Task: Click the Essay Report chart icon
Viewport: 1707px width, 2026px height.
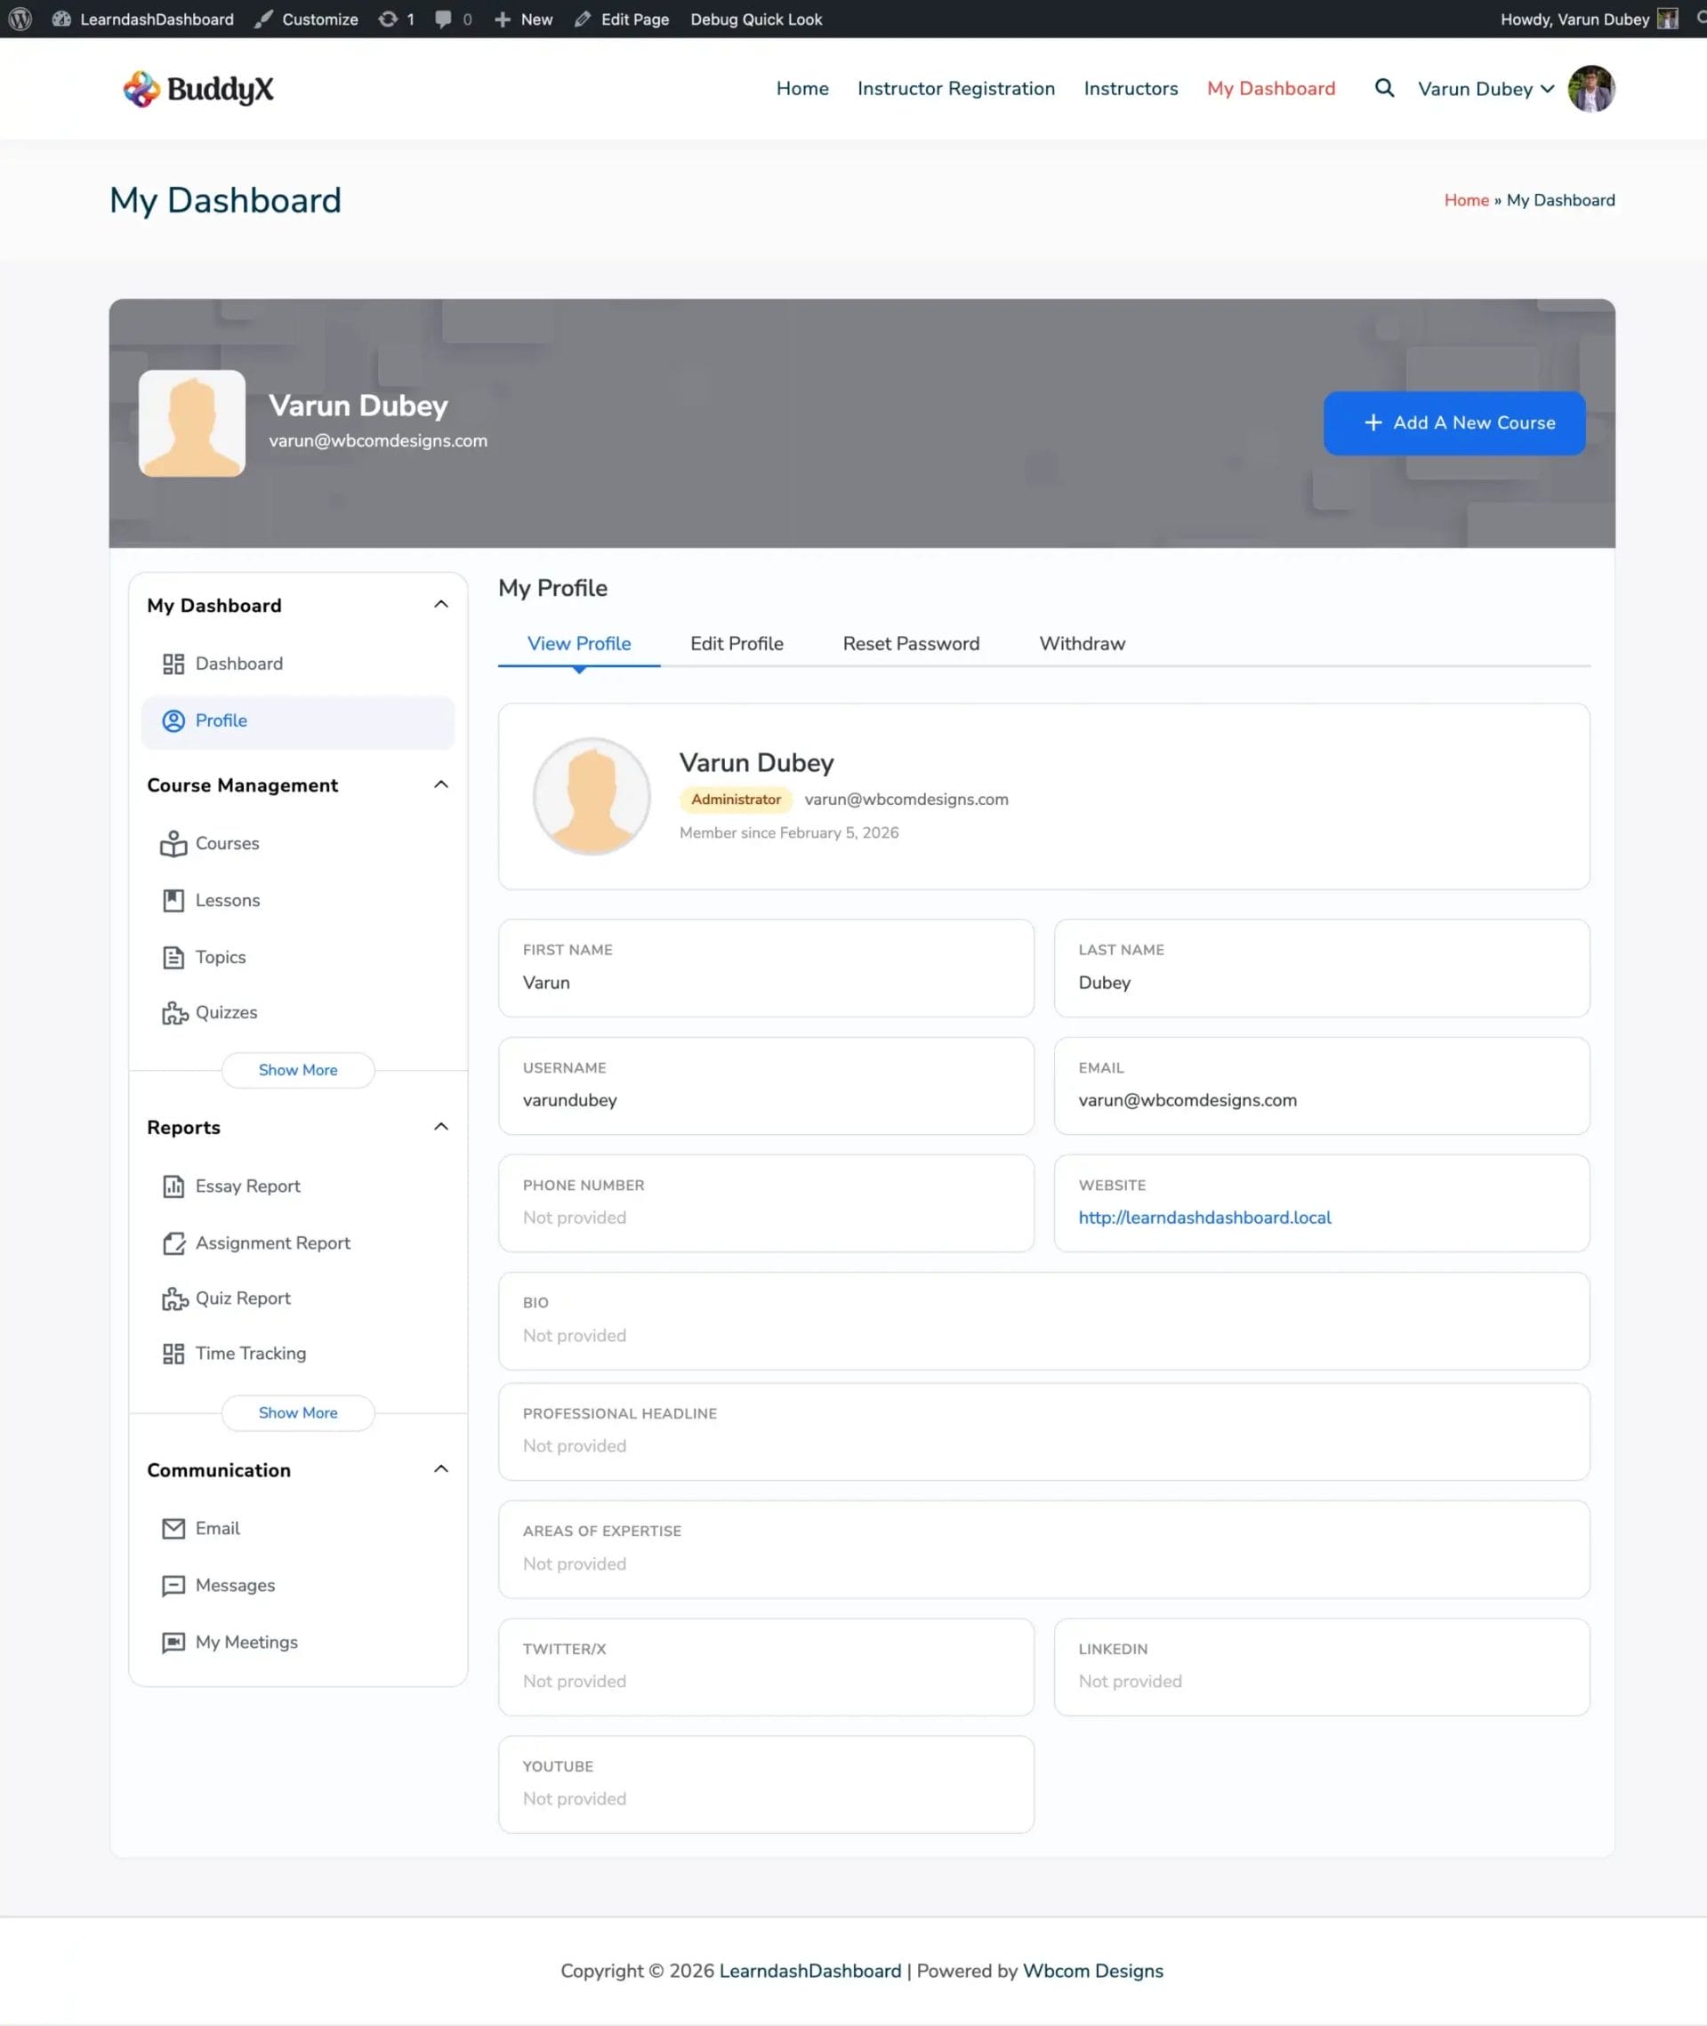Action: point(173,1186)
